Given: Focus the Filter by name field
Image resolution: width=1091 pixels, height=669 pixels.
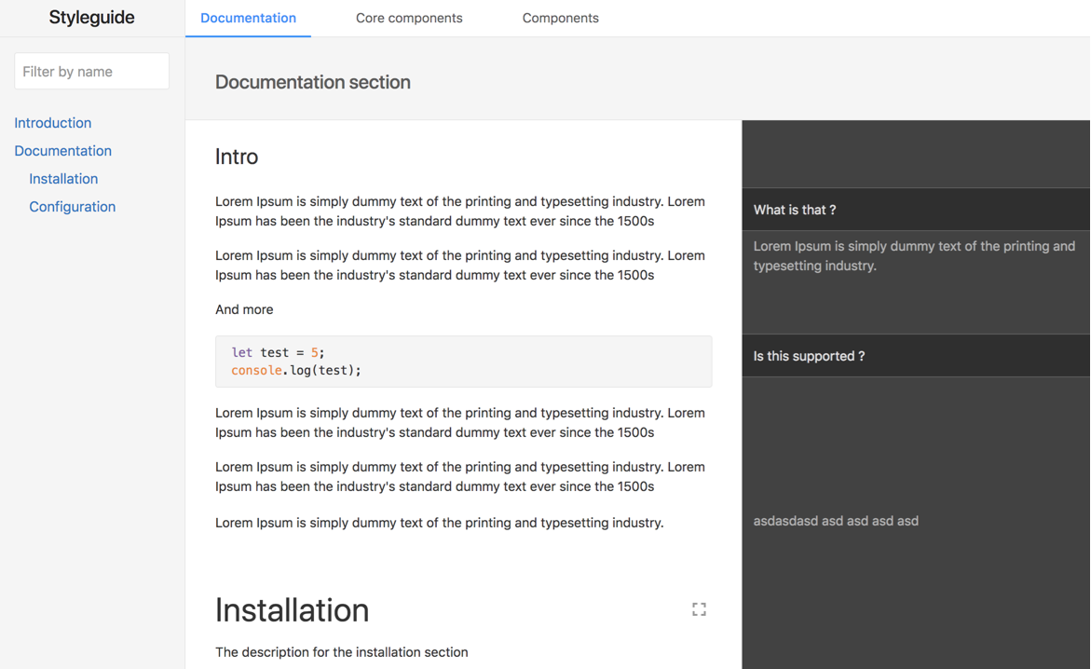Looking at the screenshot, I should pyautogui.click(x=91, y=72).
